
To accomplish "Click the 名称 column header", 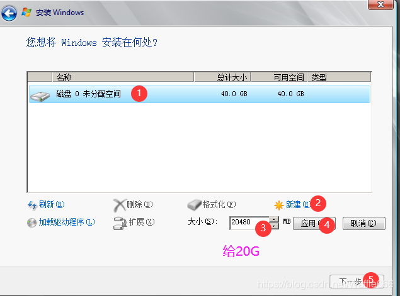I will click(123, 77).
